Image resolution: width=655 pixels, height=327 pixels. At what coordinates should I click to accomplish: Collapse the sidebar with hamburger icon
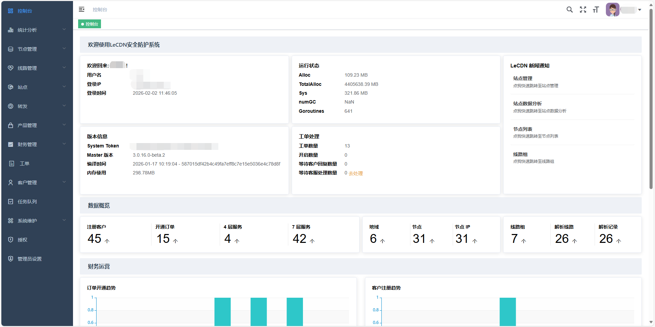tap(82, 10)
